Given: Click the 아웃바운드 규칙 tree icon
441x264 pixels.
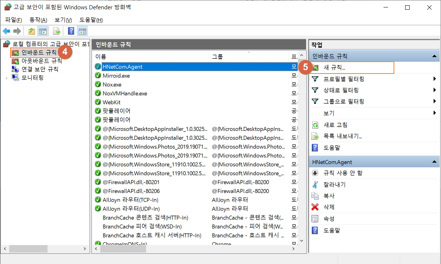Looking at the screenshot, I should coord(15,61).
